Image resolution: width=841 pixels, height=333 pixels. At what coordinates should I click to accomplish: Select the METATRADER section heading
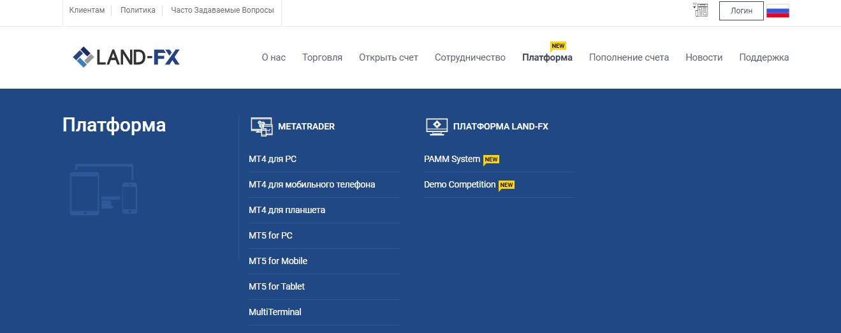[306, 126]
